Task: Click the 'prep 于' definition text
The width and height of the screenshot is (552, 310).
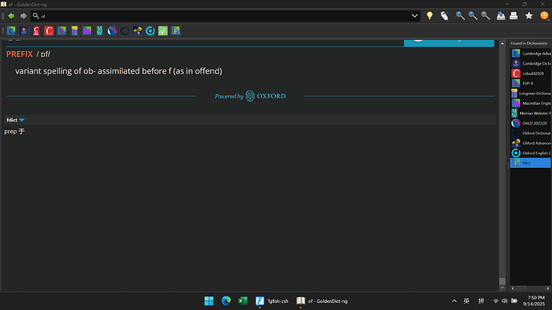Action: point(14,132)
